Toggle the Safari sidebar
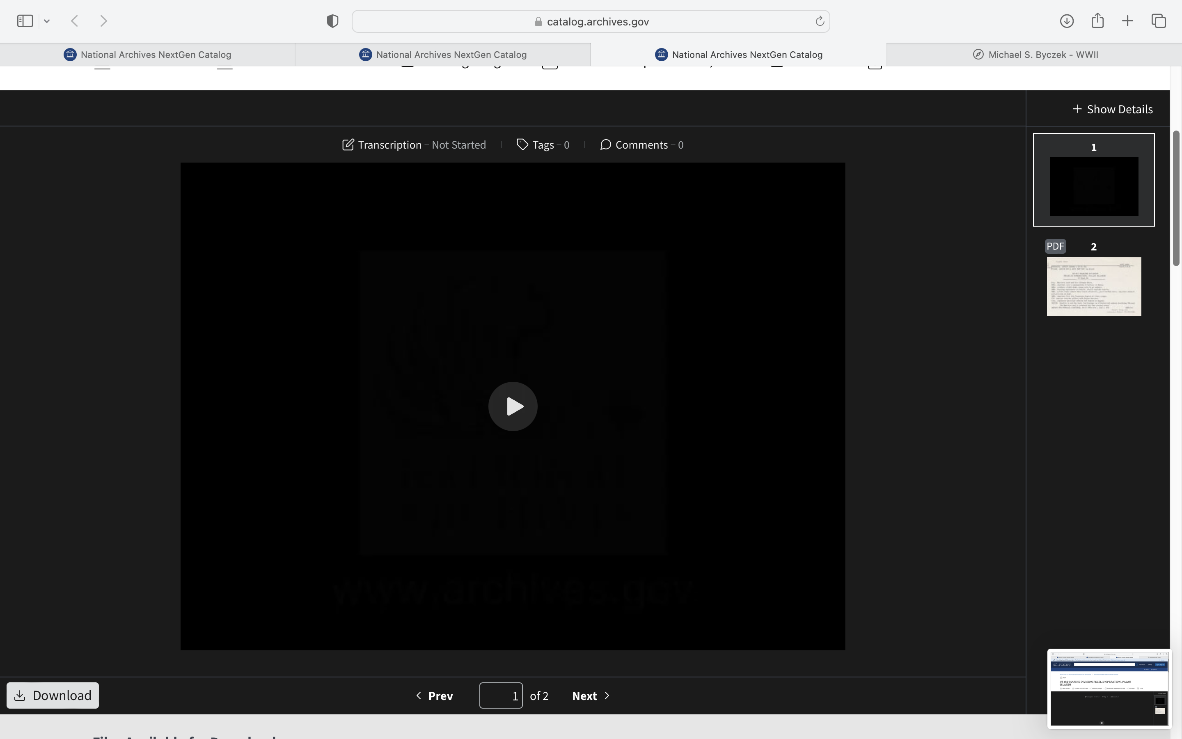 click(25, 21)
